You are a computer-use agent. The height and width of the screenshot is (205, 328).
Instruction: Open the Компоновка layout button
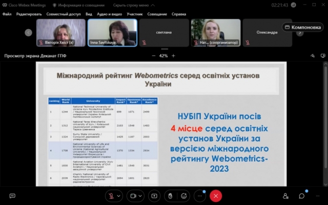tap(303, 27)
